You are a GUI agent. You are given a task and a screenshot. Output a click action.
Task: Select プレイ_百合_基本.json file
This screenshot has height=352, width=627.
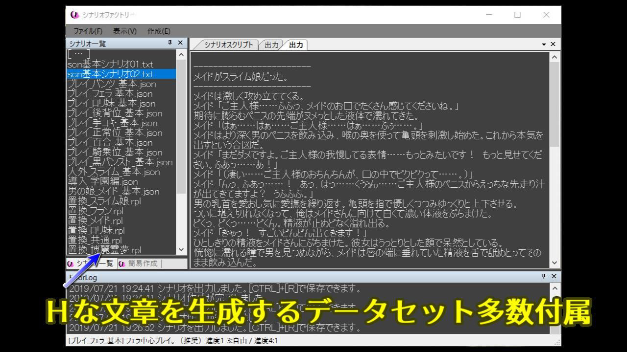(x=110, y=142)
